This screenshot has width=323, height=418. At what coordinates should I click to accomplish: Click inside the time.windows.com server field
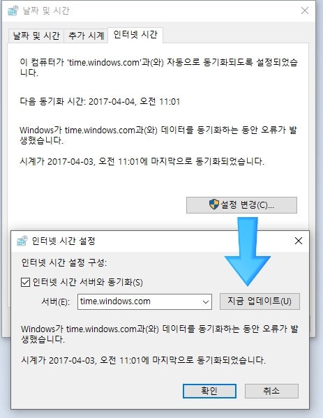(x=144, y=301)
